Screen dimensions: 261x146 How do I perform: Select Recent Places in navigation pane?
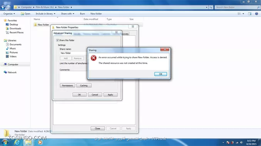tap(17, 32)
